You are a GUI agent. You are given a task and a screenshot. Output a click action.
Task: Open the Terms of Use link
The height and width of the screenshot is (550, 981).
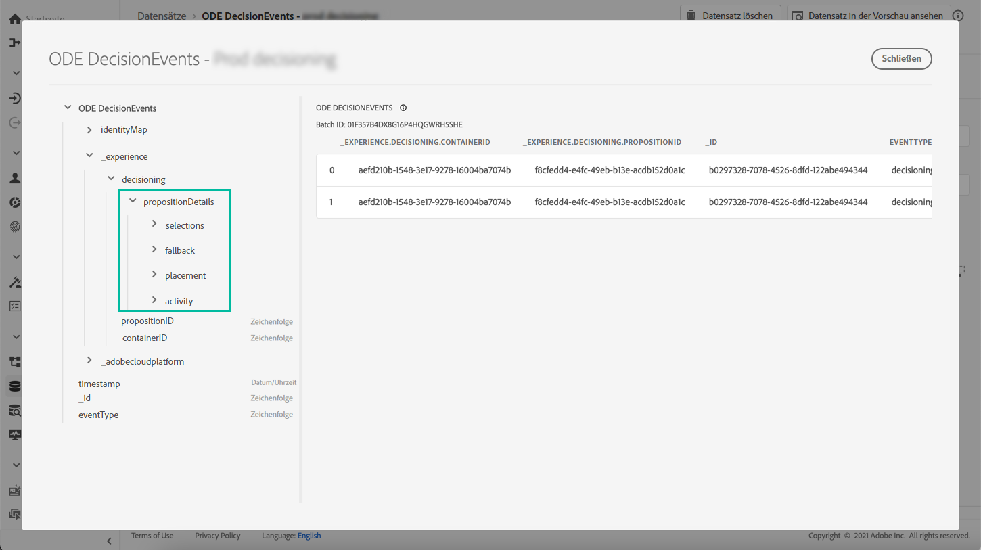152,536
